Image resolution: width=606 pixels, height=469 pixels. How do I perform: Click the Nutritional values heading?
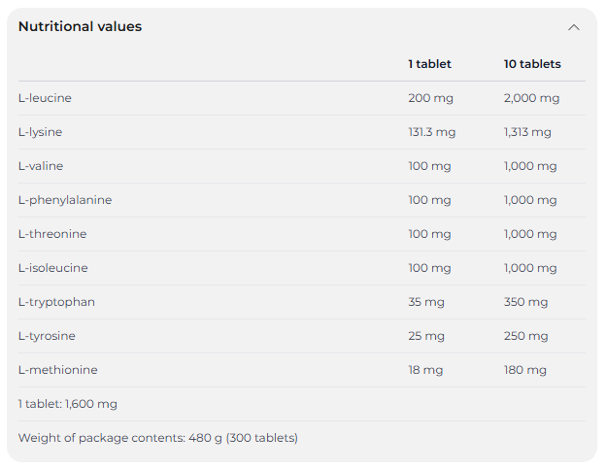point(80,27)
